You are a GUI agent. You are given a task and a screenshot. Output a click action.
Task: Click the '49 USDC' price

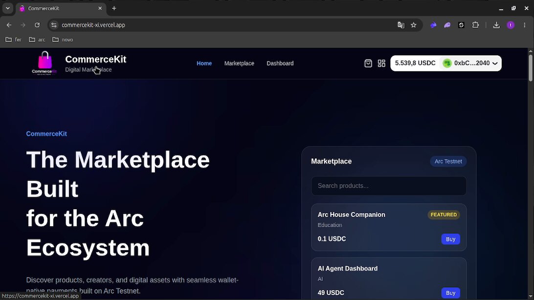[331, 293]
